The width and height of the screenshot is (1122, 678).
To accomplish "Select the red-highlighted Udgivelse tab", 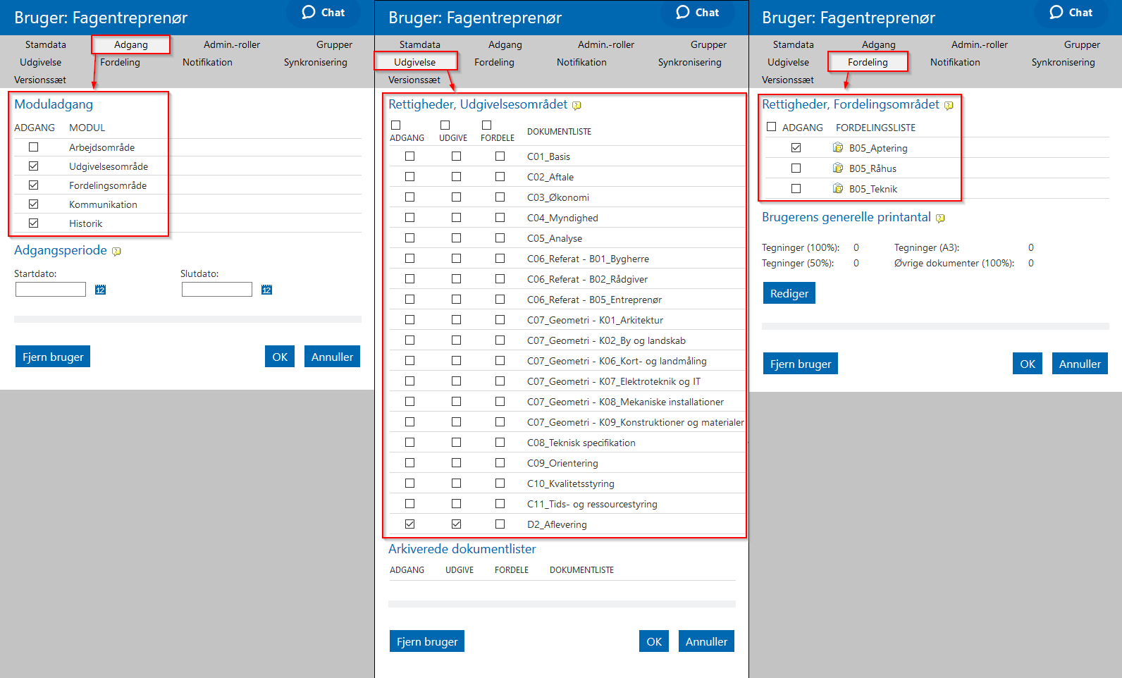I will [x=415, y=62].
